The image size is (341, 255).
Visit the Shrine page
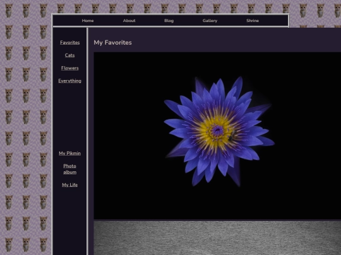tap(253, 21)
